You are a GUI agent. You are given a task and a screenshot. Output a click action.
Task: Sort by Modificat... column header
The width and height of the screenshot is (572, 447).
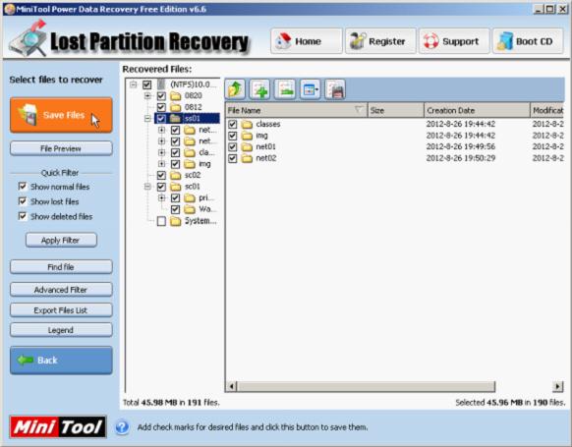point(546,110)
